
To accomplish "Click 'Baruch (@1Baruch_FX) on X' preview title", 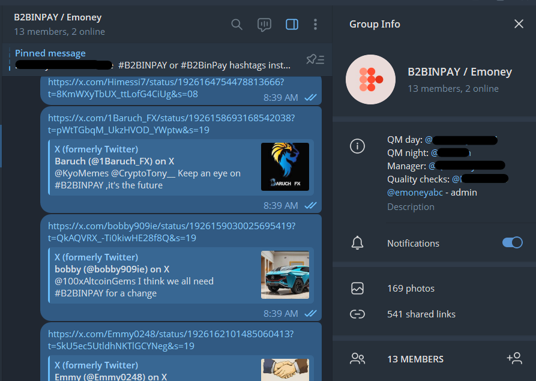I will (115, 161).
